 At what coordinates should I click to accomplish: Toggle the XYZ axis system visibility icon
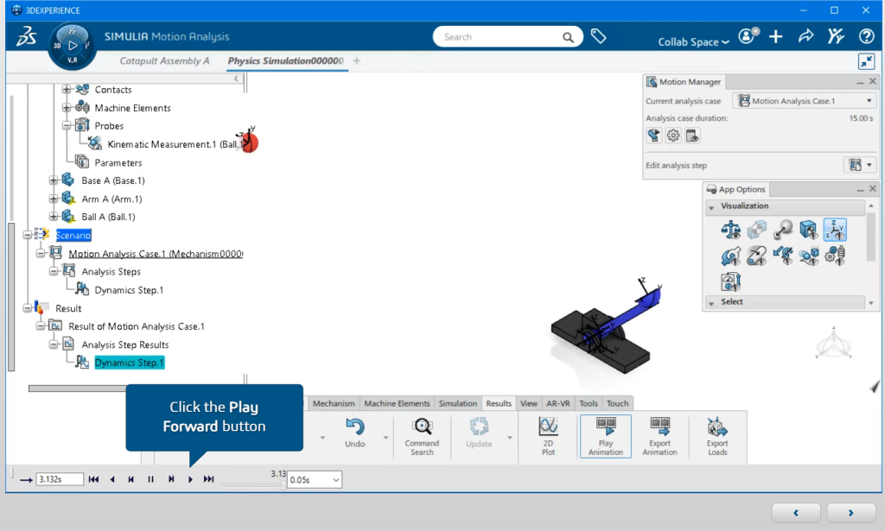coord(835,230)
